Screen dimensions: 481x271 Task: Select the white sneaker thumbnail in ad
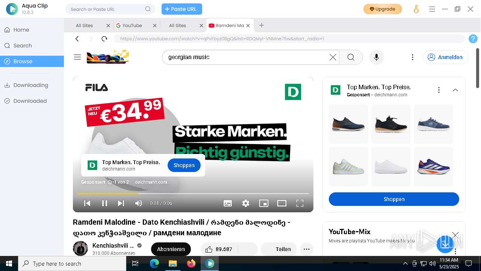click(x=391, y=166)
